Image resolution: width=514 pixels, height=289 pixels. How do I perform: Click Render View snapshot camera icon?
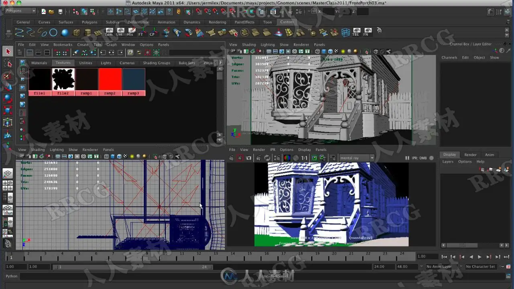(x=249, y=158)
